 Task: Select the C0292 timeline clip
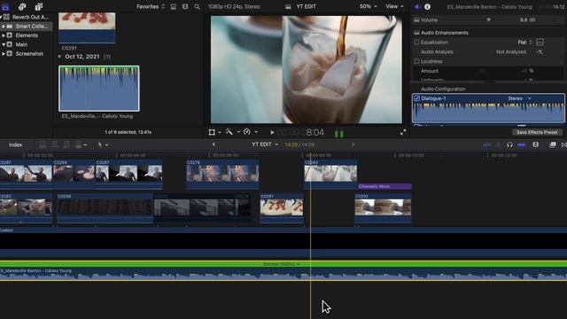pos(383,208)
